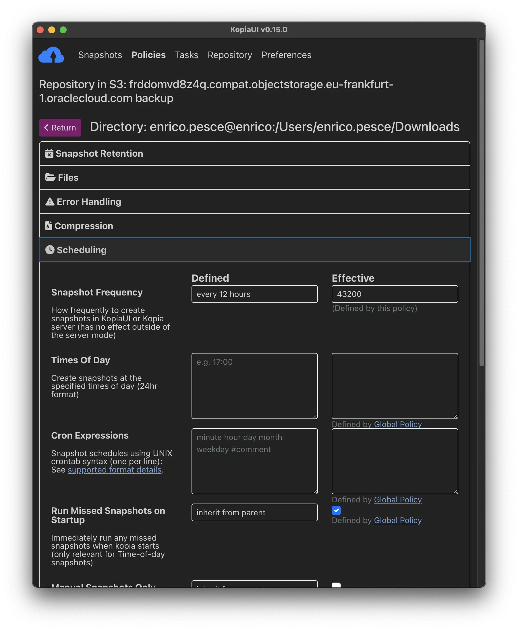The height and width of the screenshot is (630, 518).
Task: Close the KopiaUI window with red button
Action: point(40,30)
